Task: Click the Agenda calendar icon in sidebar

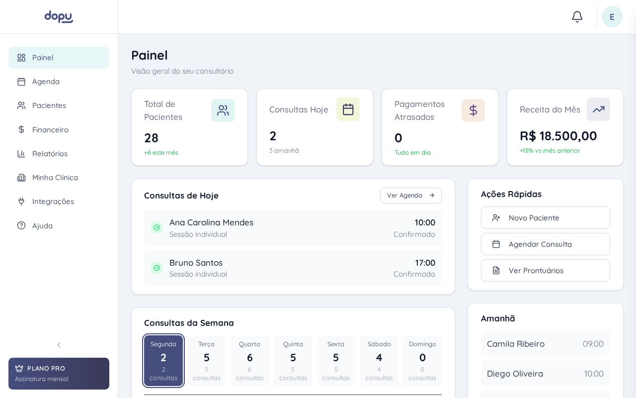Action: pos(21,82)
